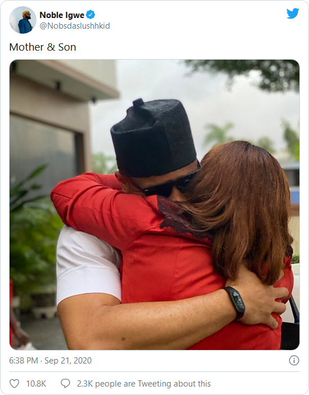Screen dimensions: 309x395
Task: Open the @Nobsdaslushhkid handle link
Action: pos(75,26)
